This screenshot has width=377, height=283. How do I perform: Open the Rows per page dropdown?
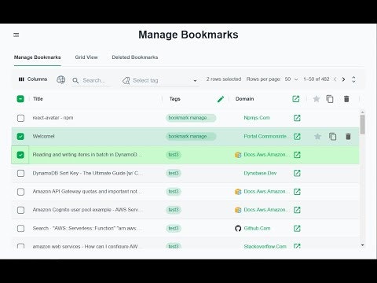tap(291, 79)
